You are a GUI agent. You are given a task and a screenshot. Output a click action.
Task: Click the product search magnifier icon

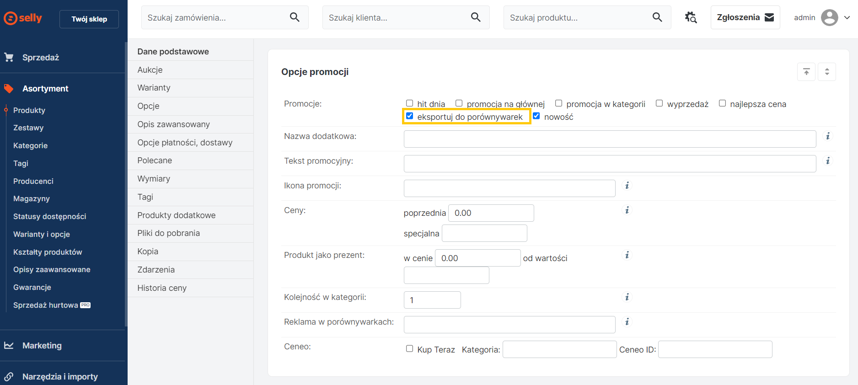coord(657,17)
